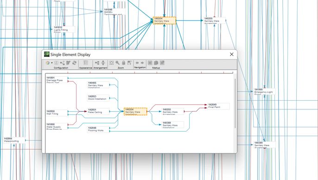The height and width of the screenshot is (180, 318).
Task: Expand the configuration dropdown arrow
Action: click(x=52, y=63)
